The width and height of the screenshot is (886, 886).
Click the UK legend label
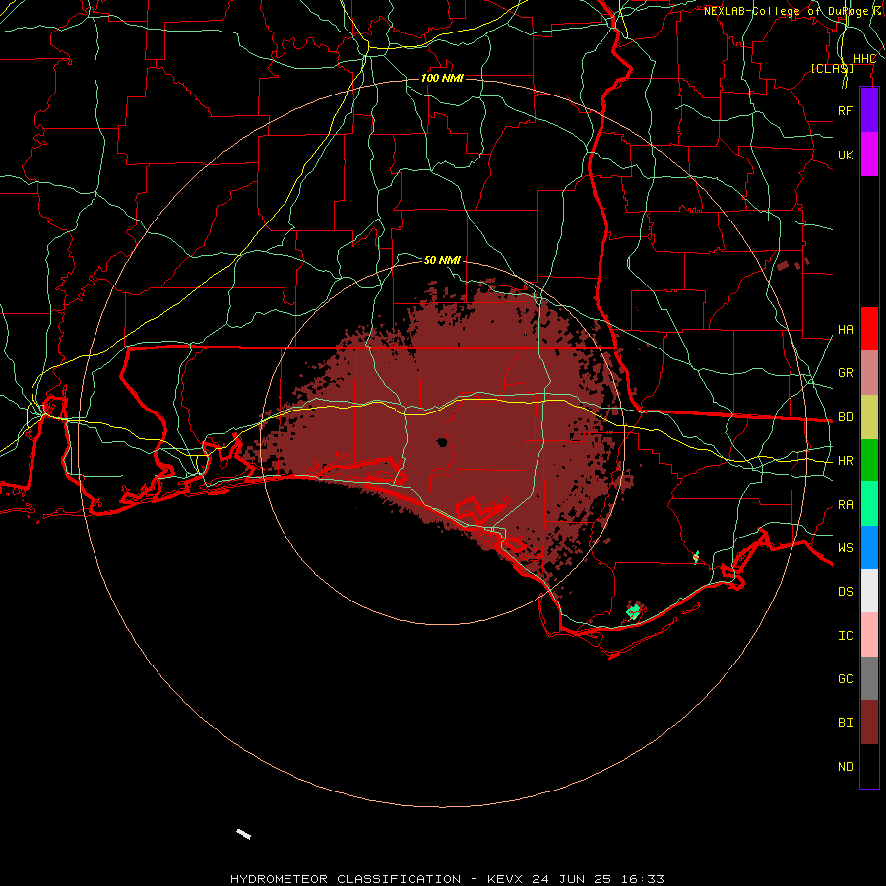tap(845, 155)
